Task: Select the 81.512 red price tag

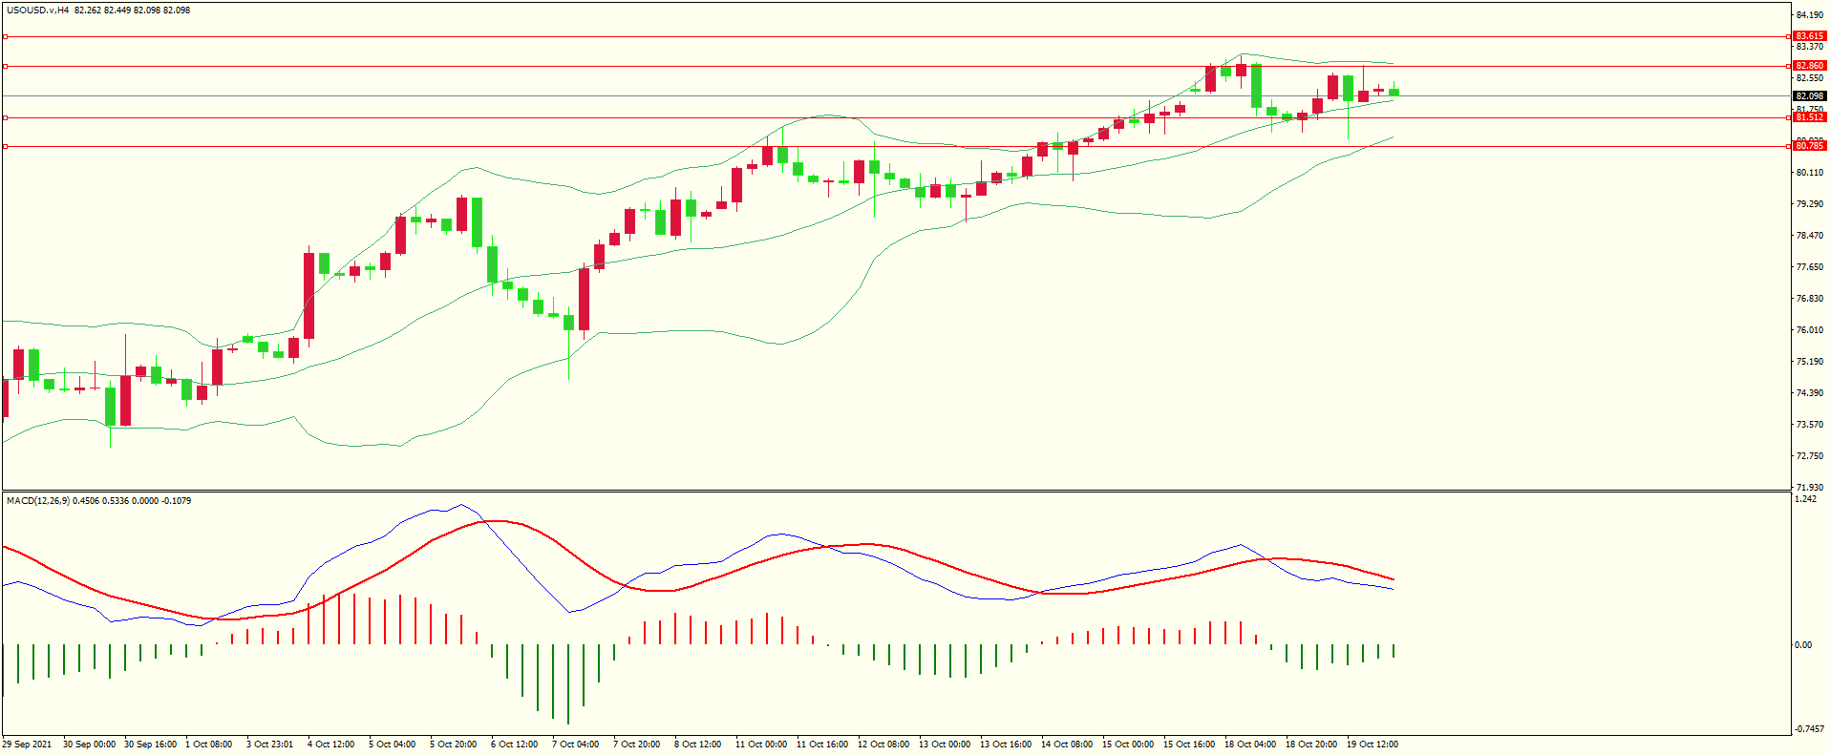Action: point(1809,117)
